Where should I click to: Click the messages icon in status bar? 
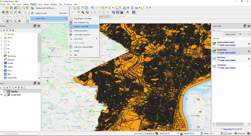tap(248, 133)
